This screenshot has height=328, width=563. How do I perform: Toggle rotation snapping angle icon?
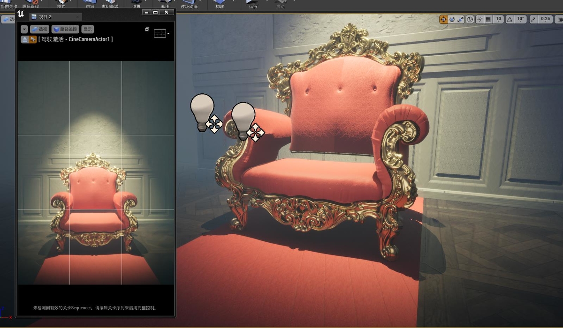(509, 19)
